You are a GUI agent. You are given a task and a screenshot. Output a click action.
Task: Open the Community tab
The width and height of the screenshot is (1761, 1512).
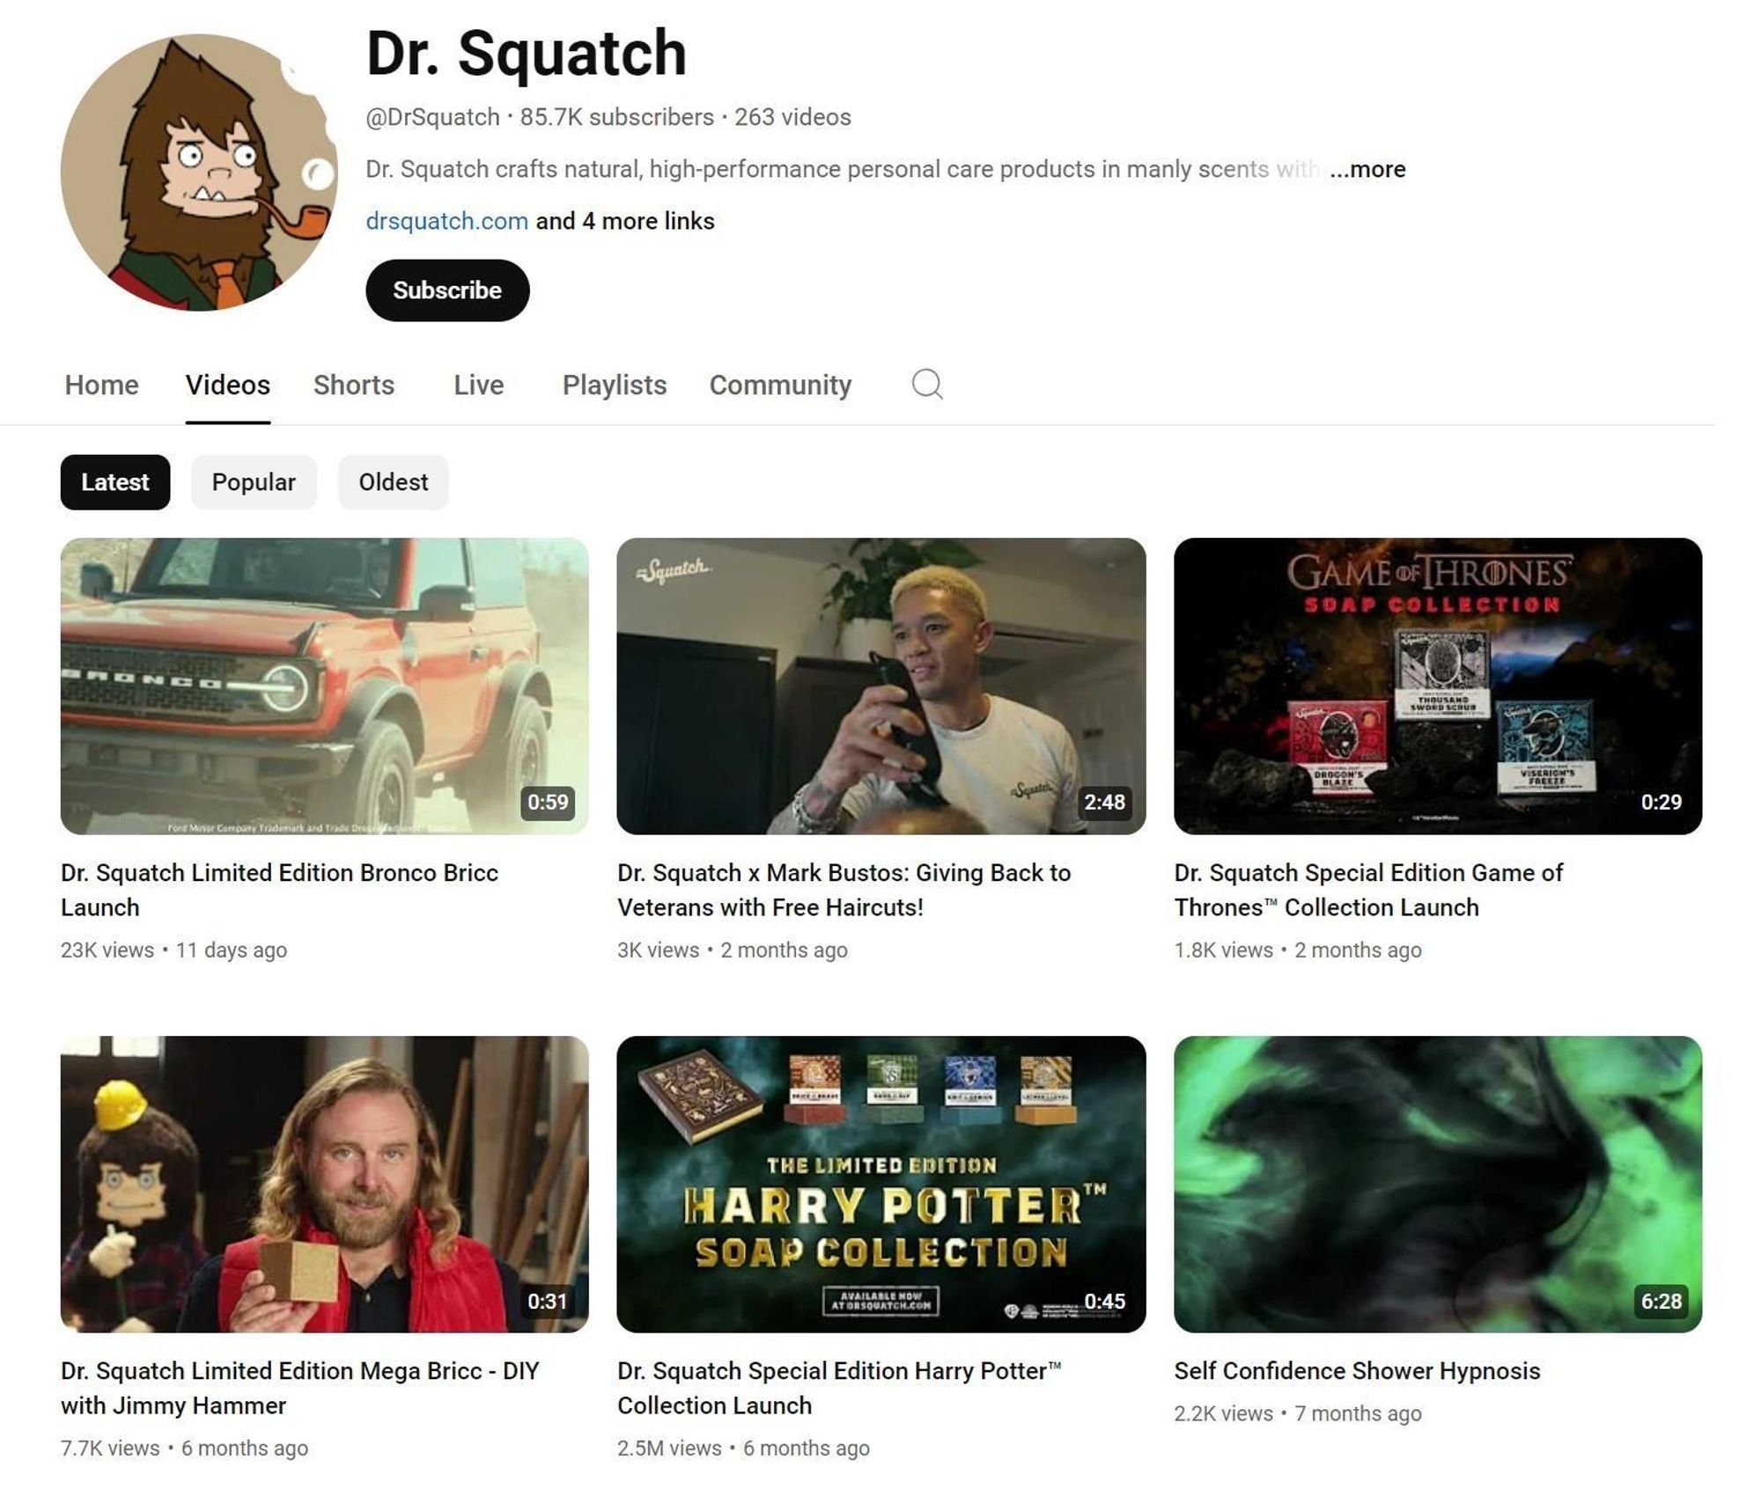(x=780, y=385)
